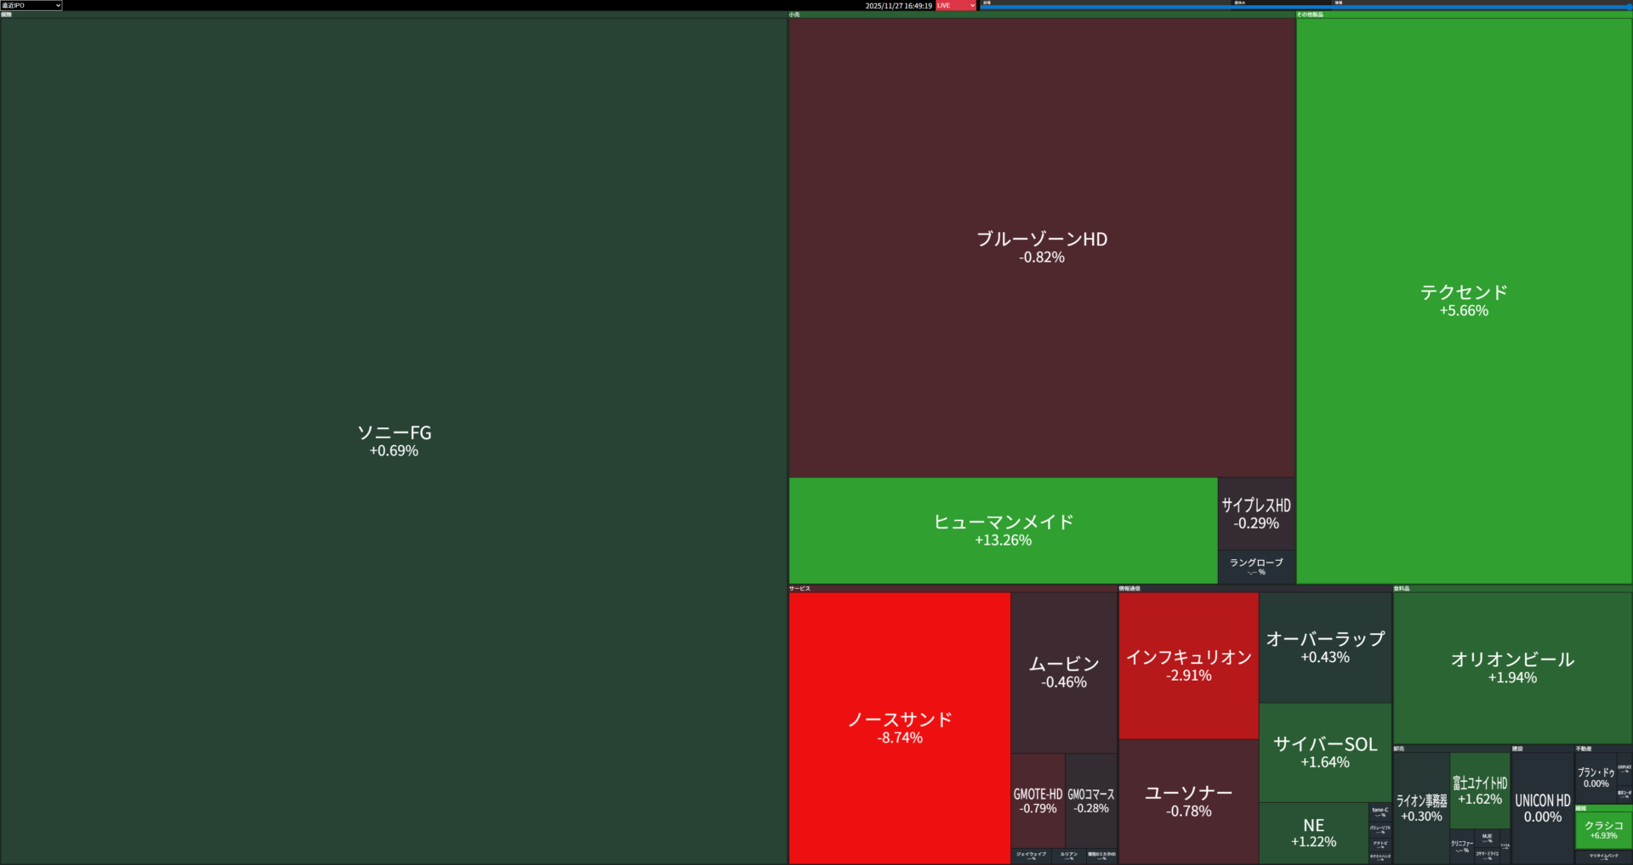1633x865 pixels.
Task: Click the ブルーゾーンHD stock tile
Action: point(1041,246)
